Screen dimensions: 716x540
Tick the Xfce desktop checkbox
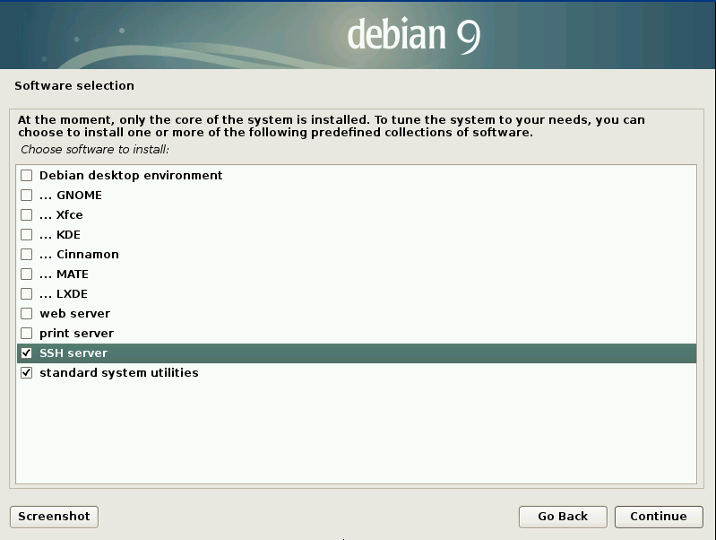(x=26, y=215)
